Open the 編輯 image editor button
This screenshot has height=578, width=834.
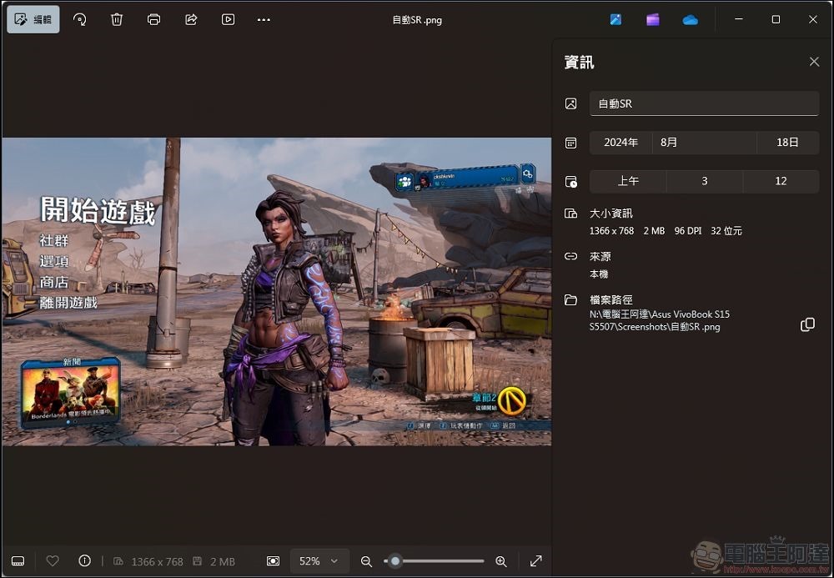coord(33,20)
